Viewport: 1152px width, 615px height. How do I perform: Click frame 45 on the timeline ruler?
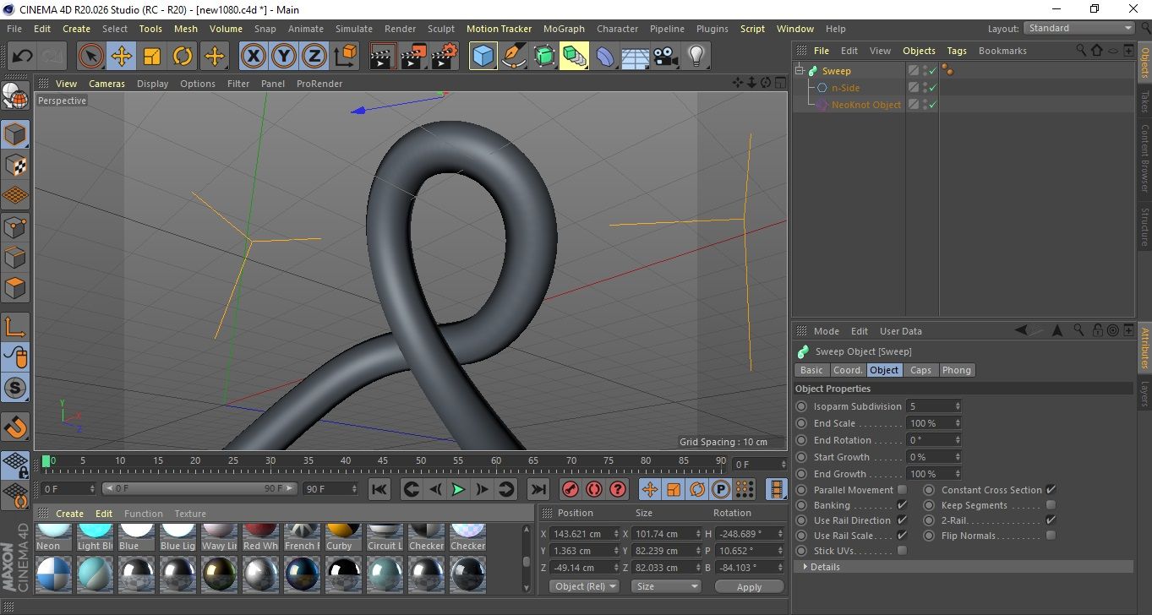click(x=383, y=461)
